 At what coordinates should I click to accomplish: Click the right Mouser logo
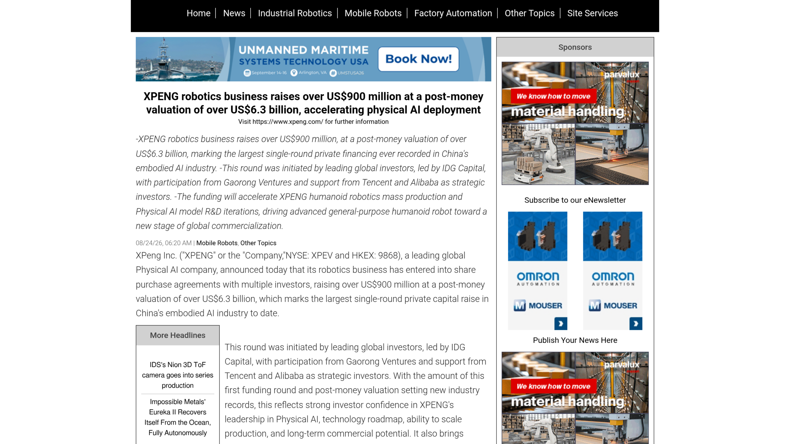613,306
